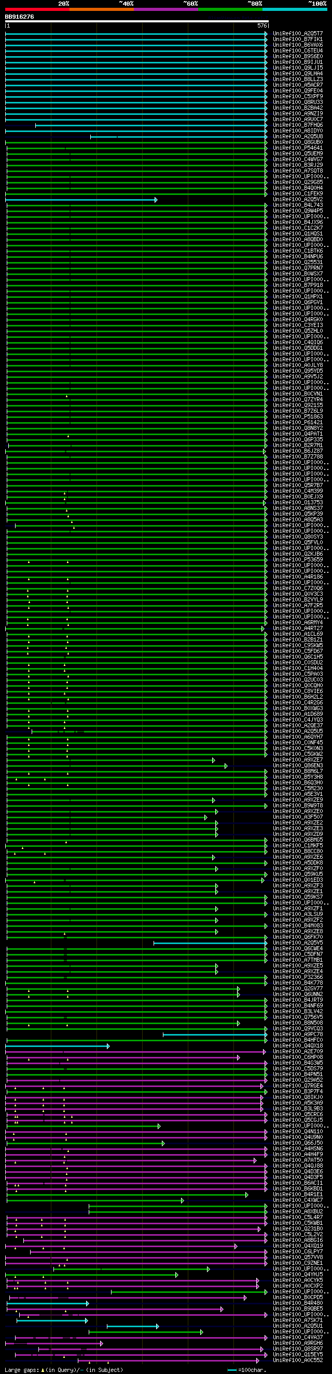Open hit UniRef100_C6TEU4
This screenshot has height=1374, width=332.
pos(298,50)
